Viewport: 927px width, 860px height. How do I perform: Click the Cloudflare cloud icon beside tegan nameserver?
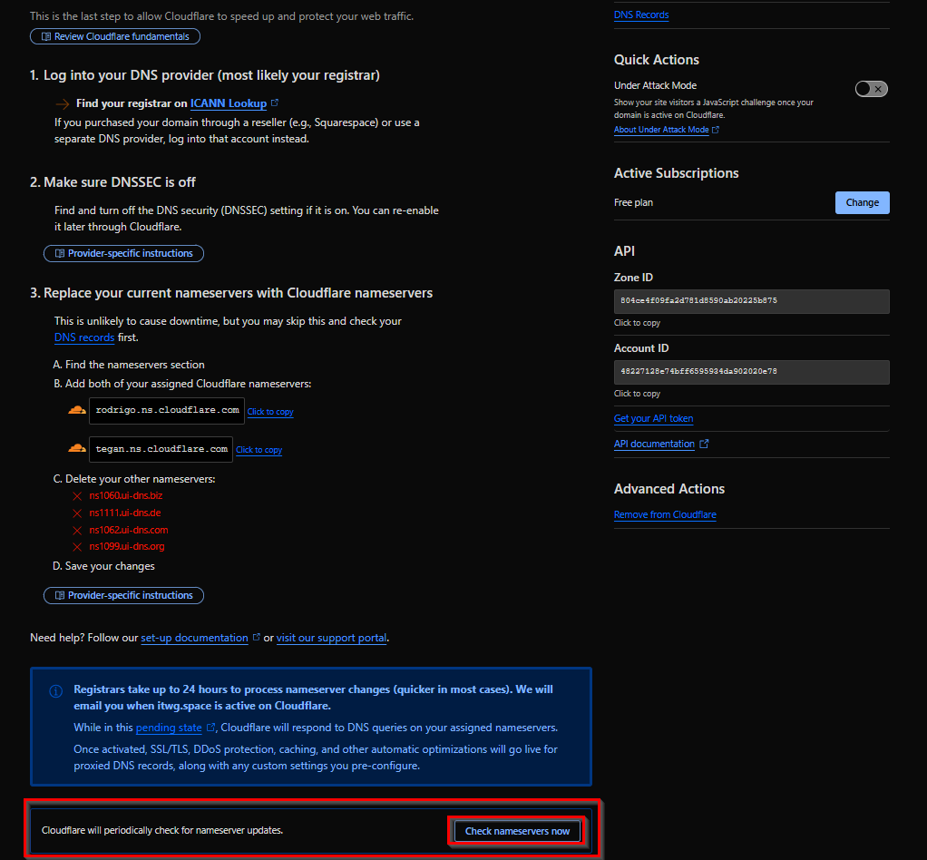[x=77, y=448]
